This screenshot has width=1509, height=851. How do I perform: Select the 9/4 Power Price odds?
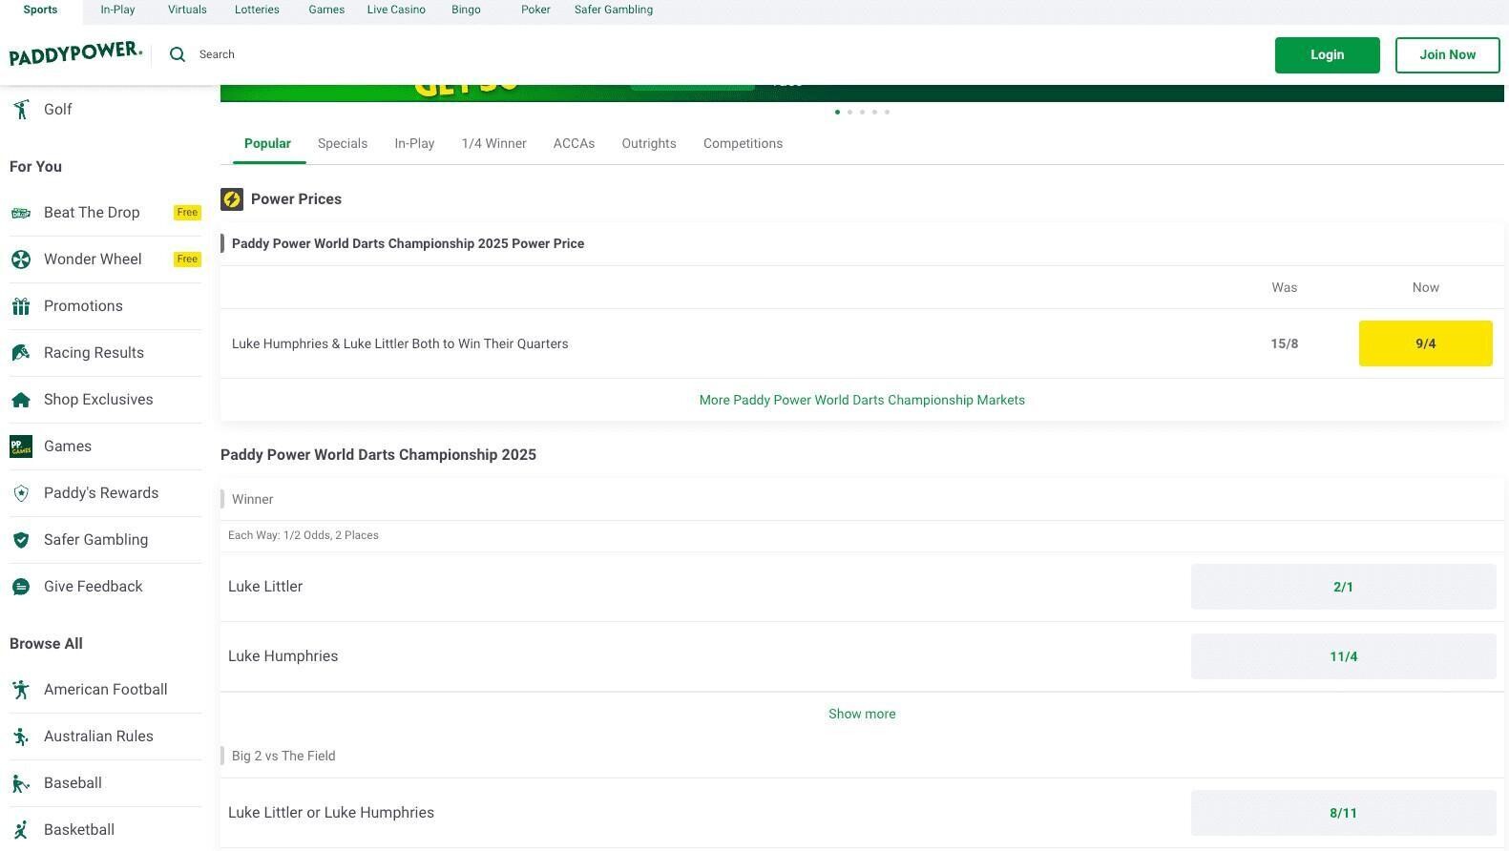coord(1425,343)
